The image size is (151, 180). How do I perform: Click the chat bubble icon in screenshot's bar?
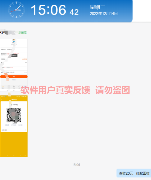click(19, 87)
